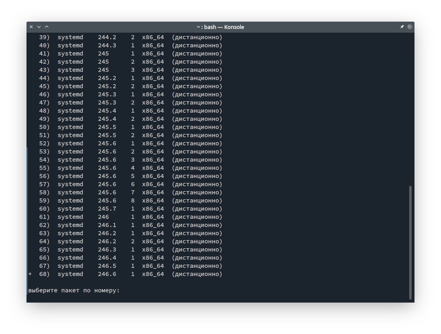Minimize Konsole using down chevron icon
The width and height of the screenshot is (441, 334).
[x=39, y=27]
